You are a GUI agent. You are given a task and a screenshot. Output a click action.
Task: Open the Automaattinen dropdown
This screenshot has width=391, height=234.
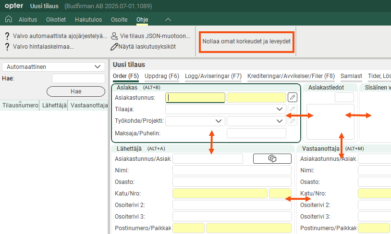[x=98, y=67]
